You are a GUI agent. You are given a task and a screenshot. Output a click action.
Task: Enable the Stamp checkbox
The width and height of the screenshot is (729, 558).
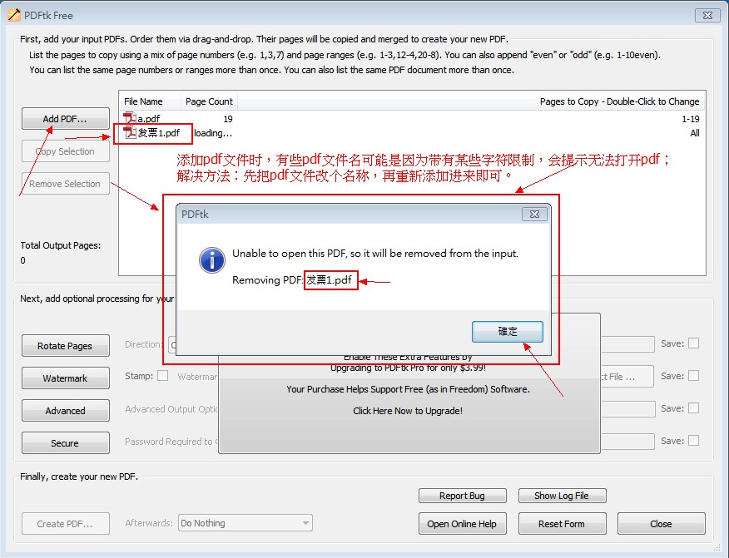click(x=163, y=375)
